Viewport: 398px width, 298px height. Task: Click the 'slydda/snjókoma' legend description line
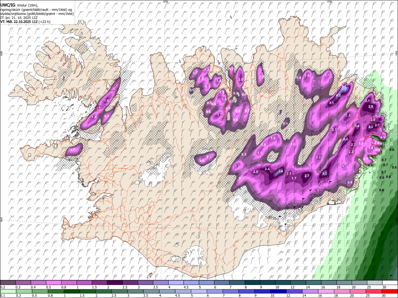tap(37, 14)
